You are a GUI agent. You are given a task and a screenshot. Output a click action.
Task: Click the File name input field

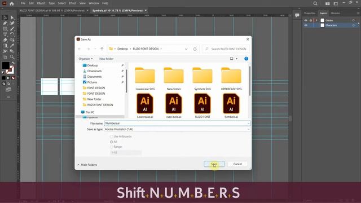(x=177, y=123)
